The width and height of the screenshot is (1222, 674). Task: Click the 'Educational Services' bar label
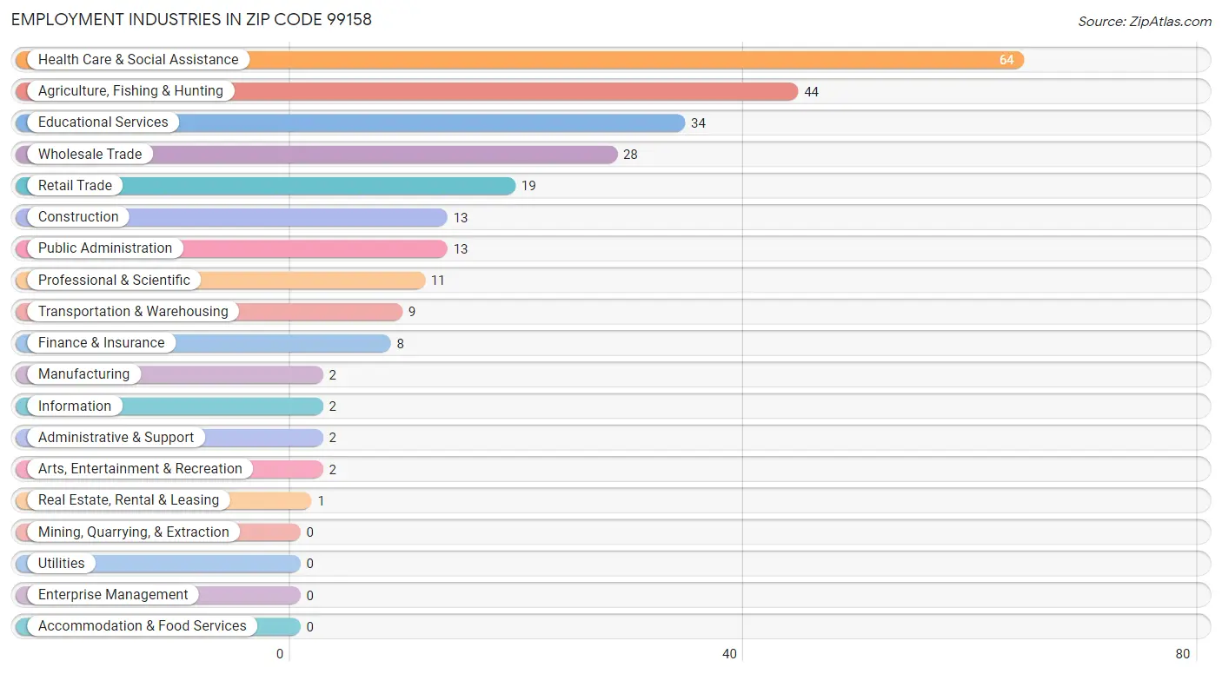click(x=103, y=122)
